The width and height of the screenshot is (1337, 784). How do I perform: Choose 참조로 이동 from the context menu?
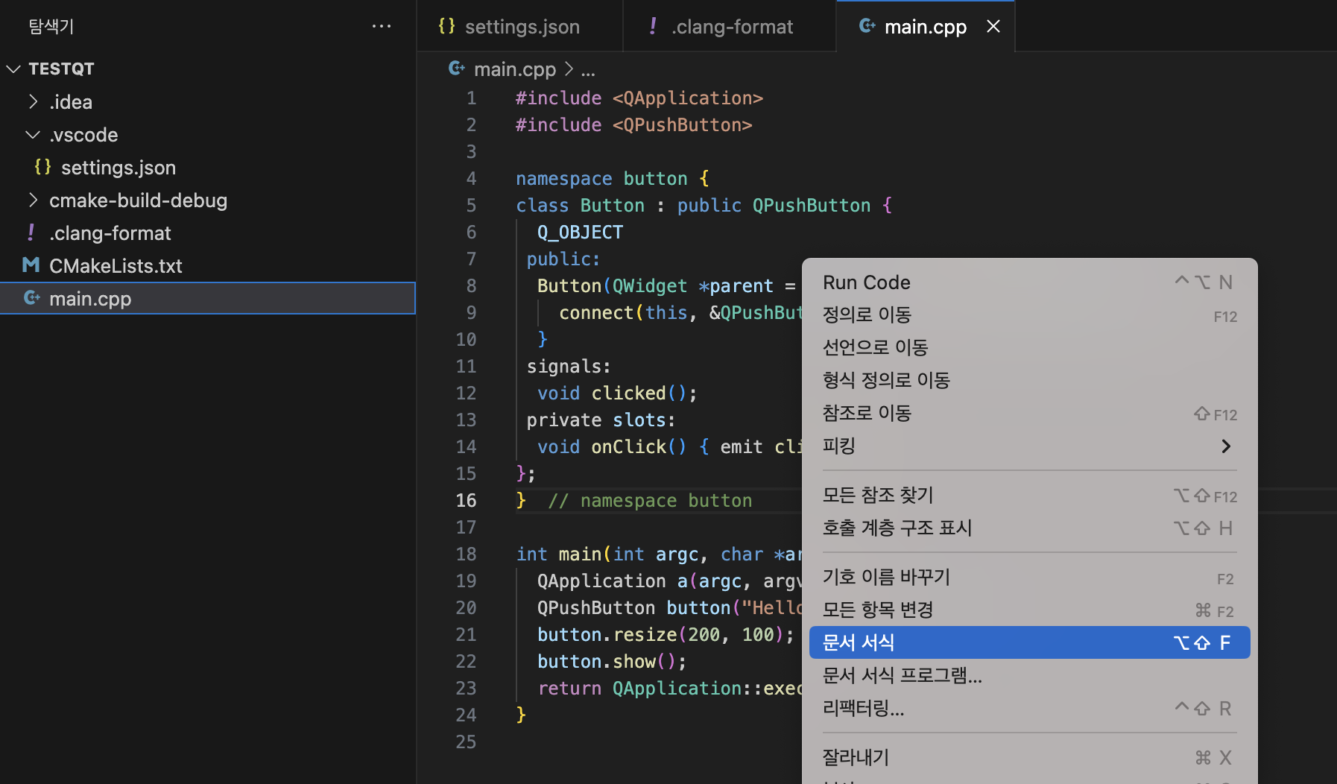[1029, 414]
